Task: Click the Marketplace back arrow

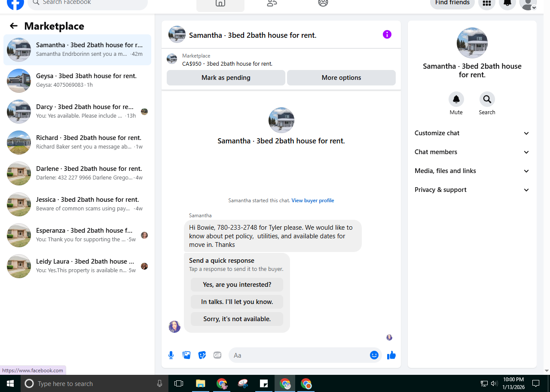Action: pyautogui.click(x=14, y=26)
